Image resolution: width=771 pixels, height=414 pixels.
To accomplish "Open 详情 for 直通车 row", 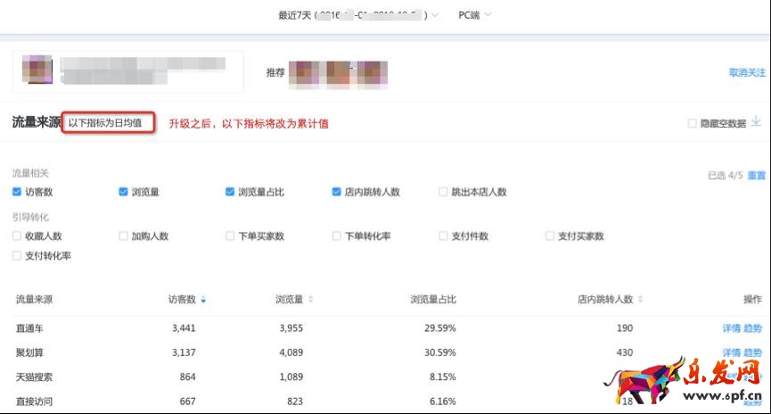I will (731, 328).
